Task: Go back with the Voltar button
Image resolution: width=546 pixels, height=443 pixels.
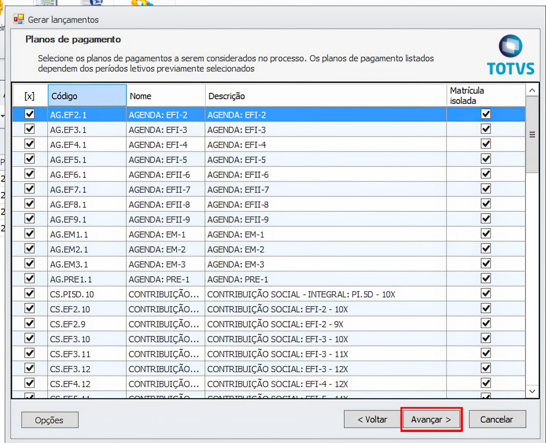Action: click(x=372, y=419)
